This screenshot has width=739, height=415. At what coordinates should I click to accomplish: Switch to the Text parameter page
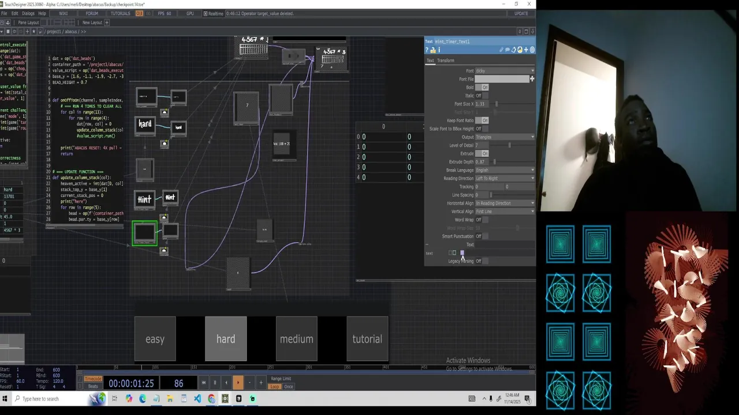tap(430, 61)
